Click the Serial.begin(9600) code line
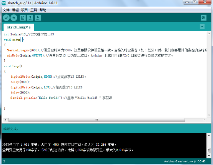This screenshot has width=213, height=165. click(107, 50)
